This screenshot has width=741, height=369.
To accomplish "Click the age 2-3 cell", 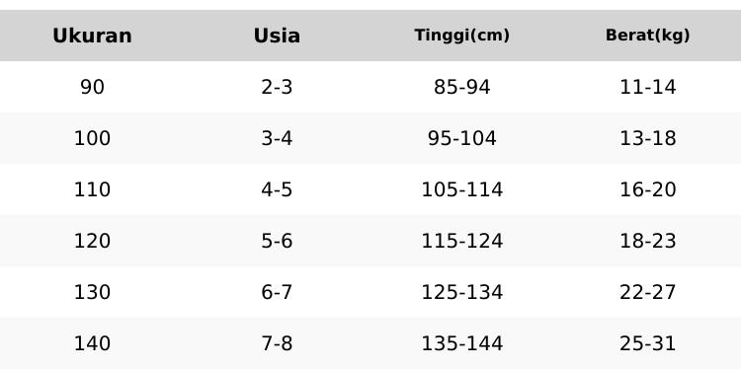I will point(277,87).
